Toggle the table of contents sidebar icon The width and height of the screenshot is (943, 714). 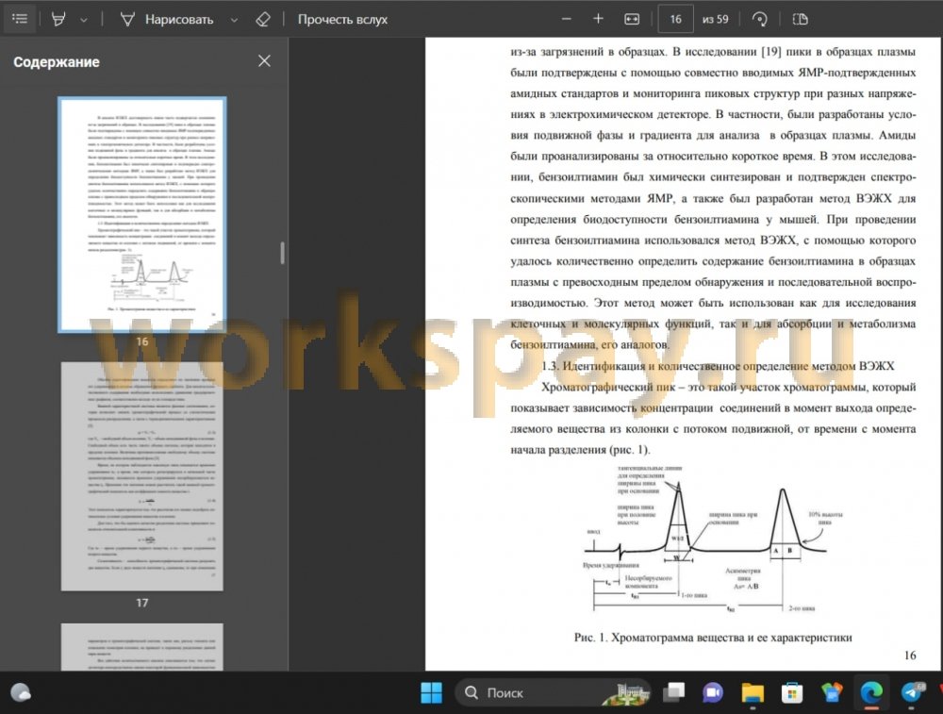20,19
